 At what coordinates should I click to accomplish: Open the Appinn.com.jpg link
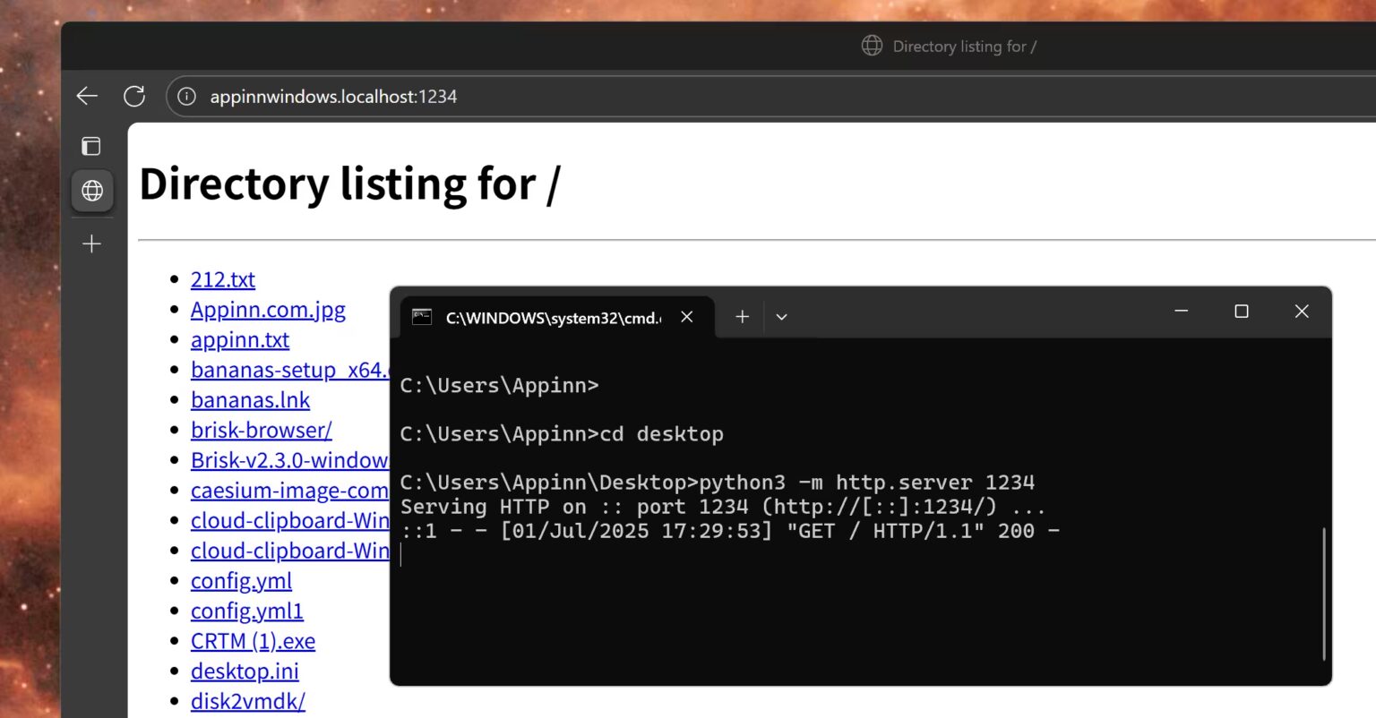tap(267, 309)
